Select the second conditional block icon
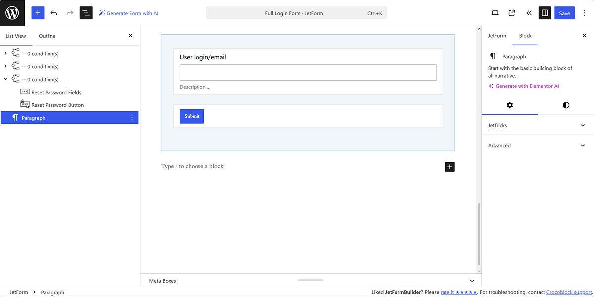Image resolution: width=594 pixels, height=297 pixels. [x=15, y=66]
